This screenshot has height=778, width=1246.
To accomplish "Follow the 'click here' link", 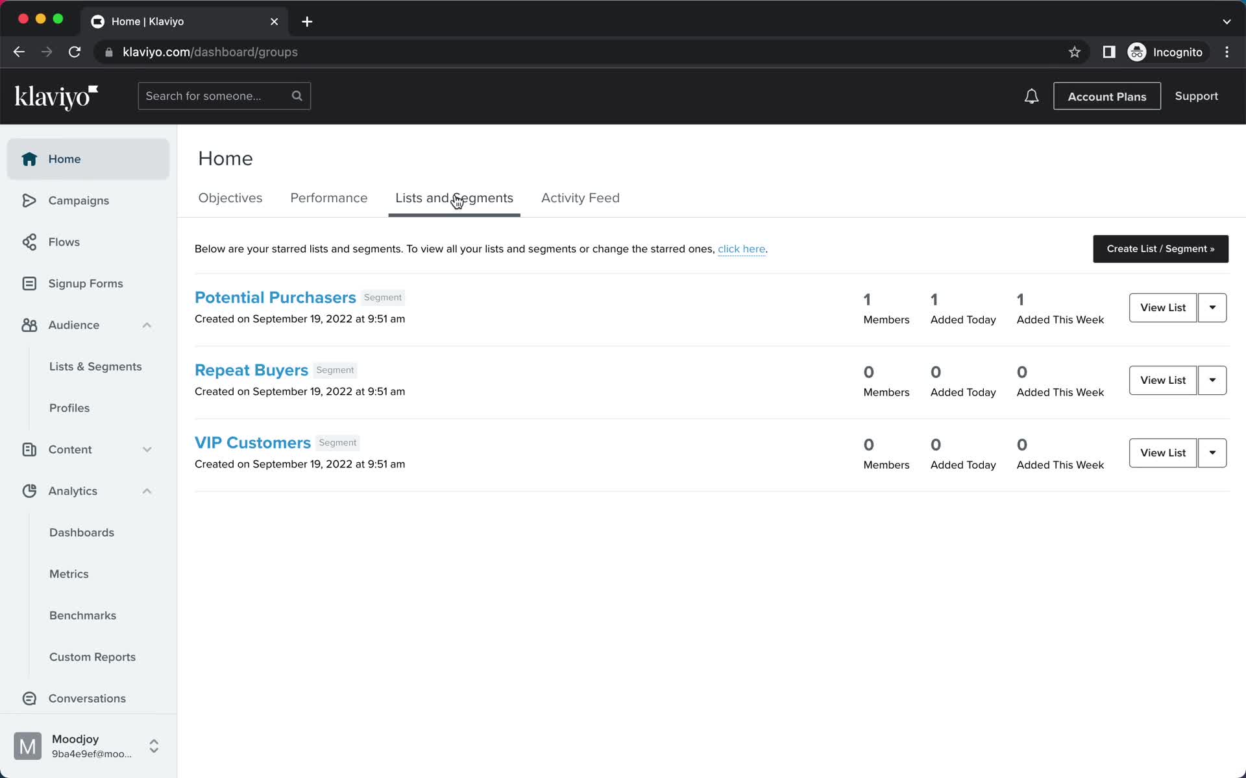I will (741, 249).
